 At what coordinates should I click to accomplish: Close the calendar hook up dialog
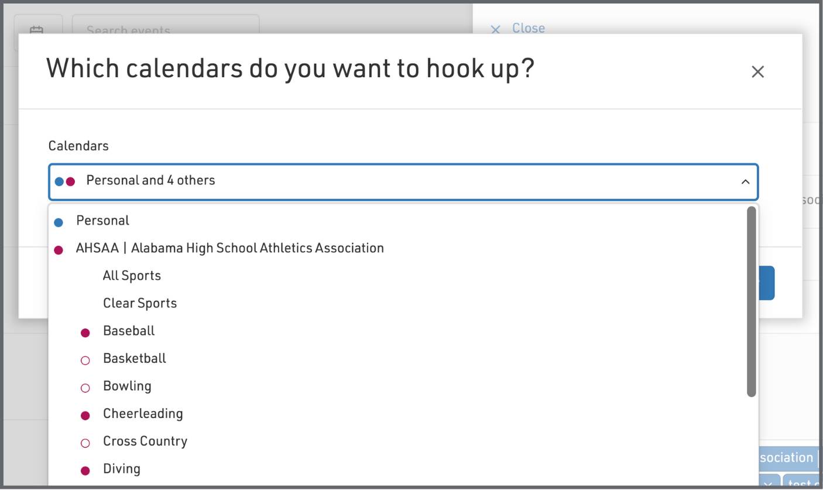[x=757, y=71]
